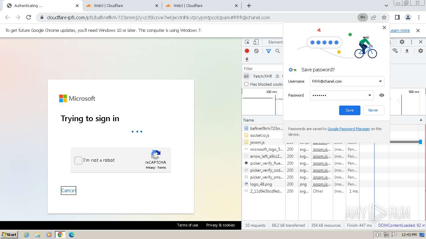Click the Cancel link on sign-in
426x239 pixels.
(x=68, y=191)
